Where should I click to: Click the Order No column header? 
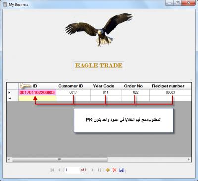click(x=136, y=86)
